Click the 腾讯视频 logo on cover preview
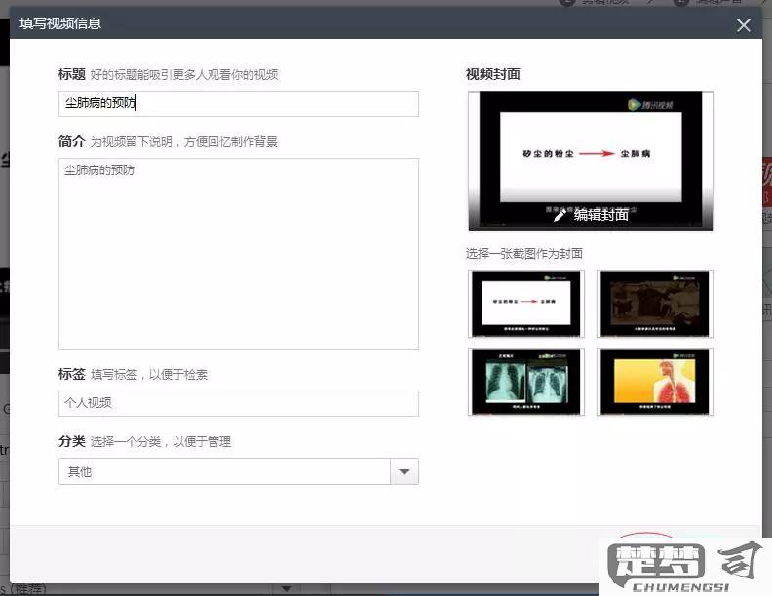 pos(650,105)
